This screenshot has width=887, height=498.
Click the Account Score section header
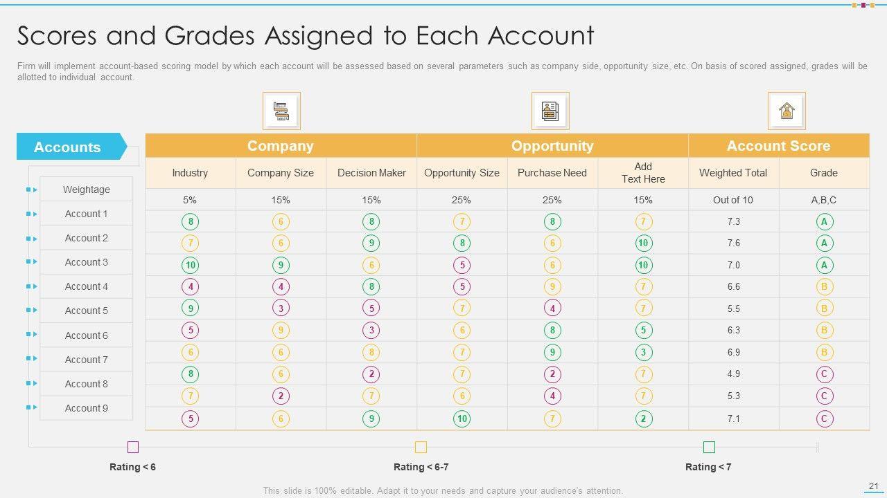tap(778, 146)
